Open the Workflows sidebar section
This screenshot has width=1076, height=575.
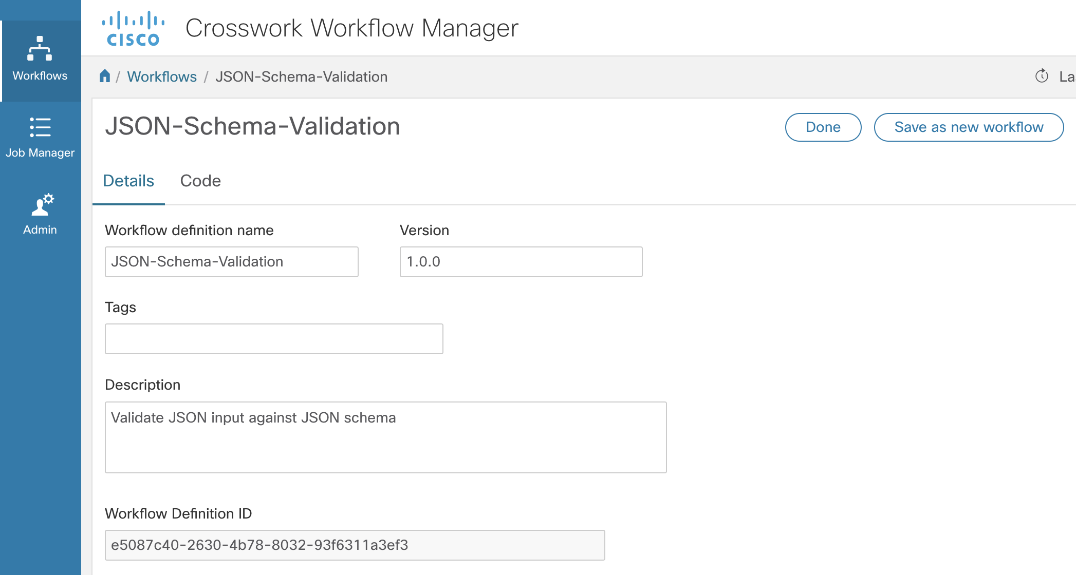click(40, 59)
